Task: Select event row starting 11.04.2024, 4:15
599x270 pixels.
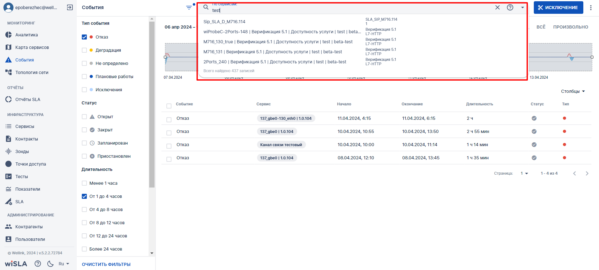Action: tap(169, 120)
